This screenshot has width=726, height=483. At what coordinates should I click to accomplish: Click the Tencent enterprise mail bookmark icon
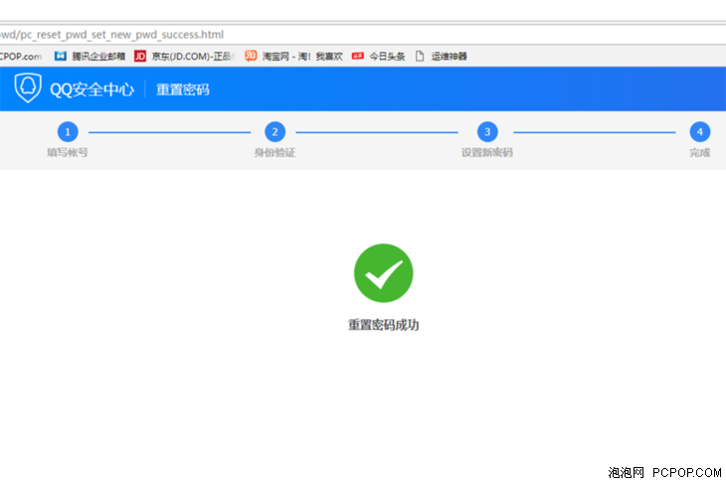click(61, 57)
